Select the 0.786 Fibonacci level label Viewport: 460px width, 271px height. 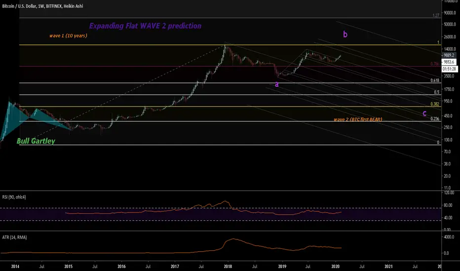pos(435,64)
